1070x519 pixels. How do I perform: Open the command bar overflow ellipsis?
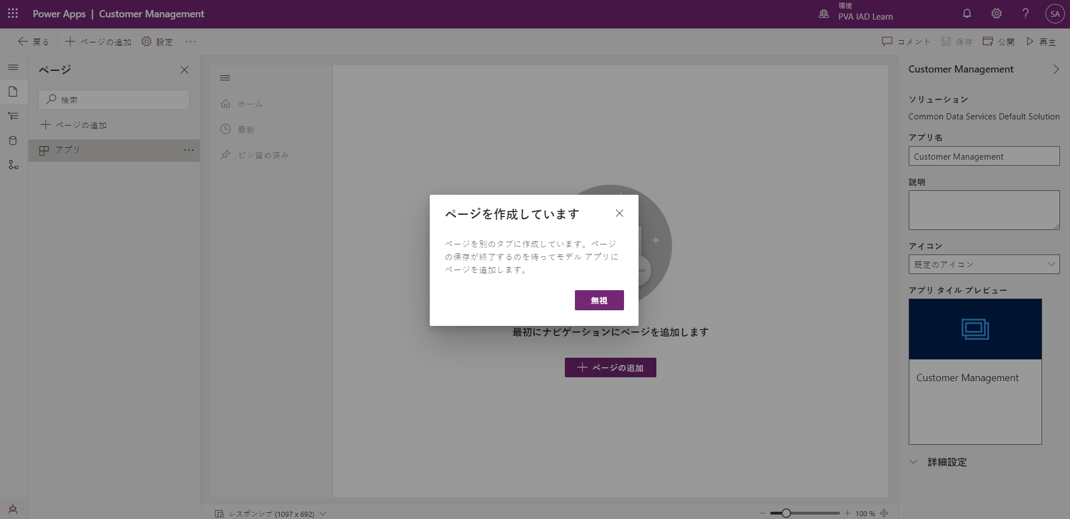(x=190, y=42)
